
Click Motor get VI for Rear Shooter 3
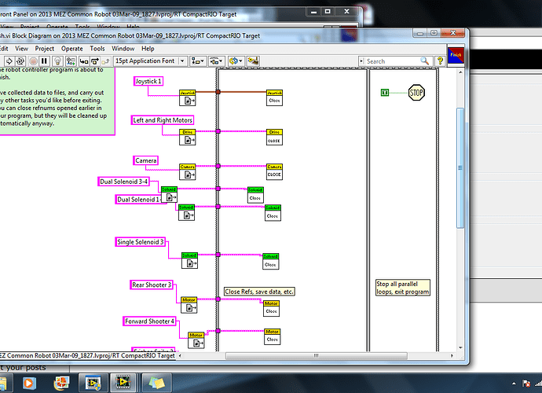(189, 305)
